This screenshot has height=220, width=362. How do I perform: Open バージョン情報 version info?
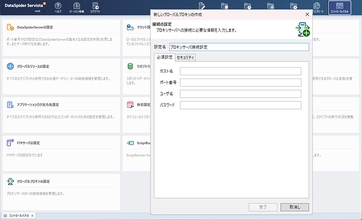coord(76,7)
